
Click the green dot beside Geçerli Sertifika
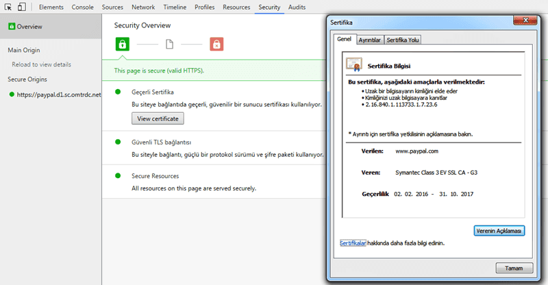coord(118,92)
